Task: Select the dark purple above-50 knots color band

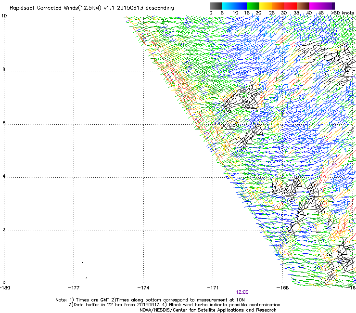Action: coord(333,6)
